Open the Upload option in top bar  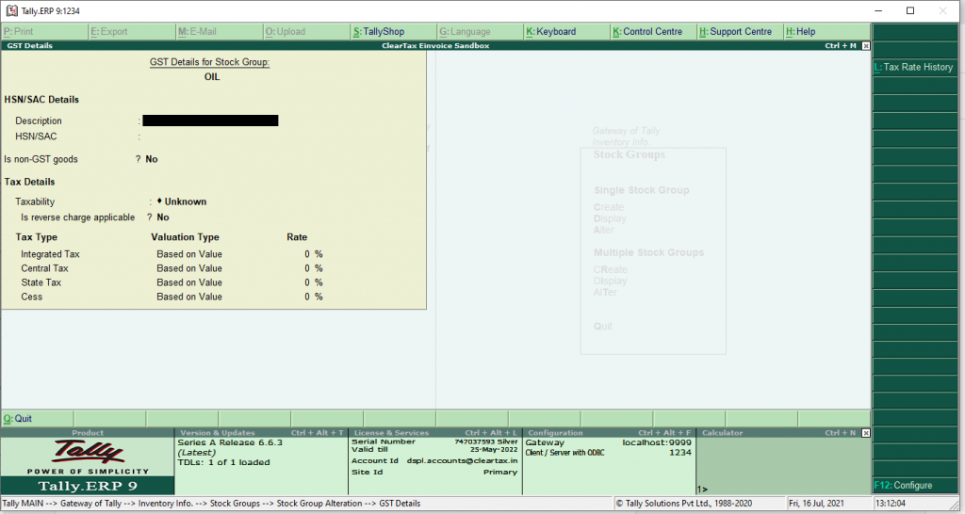306,31
